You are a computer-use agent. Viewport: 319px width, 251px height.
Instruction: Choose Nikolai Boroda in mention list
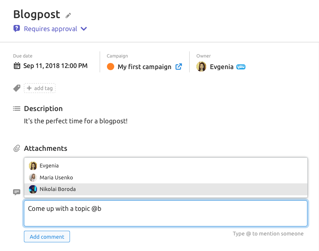166,189
